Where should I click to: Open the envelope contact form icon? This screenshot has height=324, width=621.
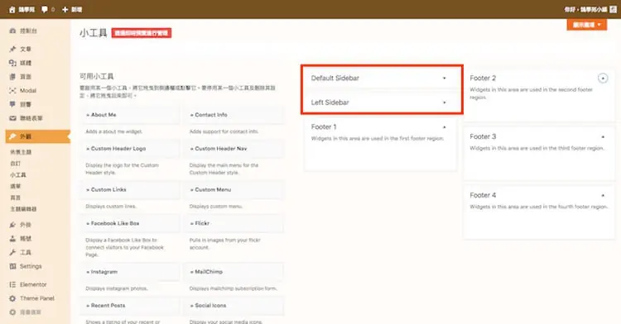[x=12, y=118]
